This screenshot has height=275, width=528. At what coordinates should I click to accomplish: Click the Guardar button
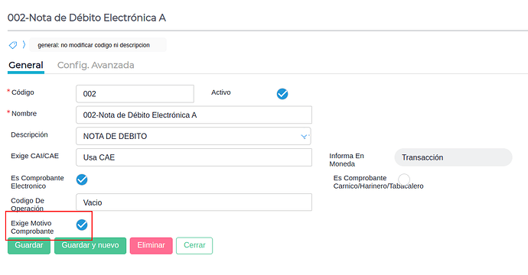[29, 245]
